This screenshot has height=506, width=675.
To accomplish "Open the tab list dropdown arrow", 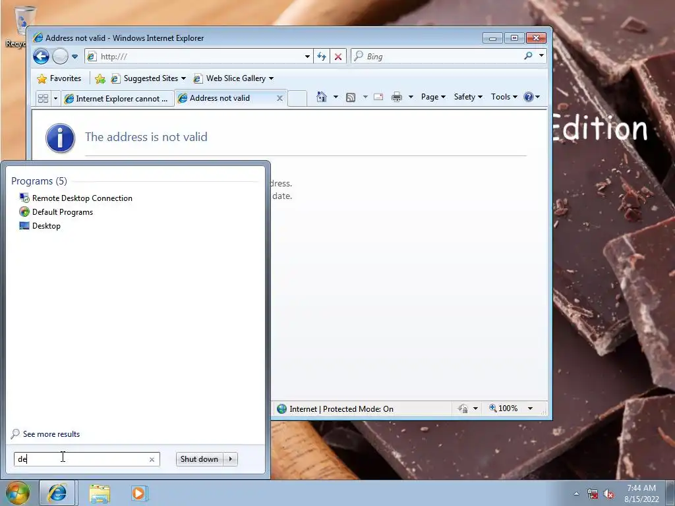I will [x=55, y=99].
